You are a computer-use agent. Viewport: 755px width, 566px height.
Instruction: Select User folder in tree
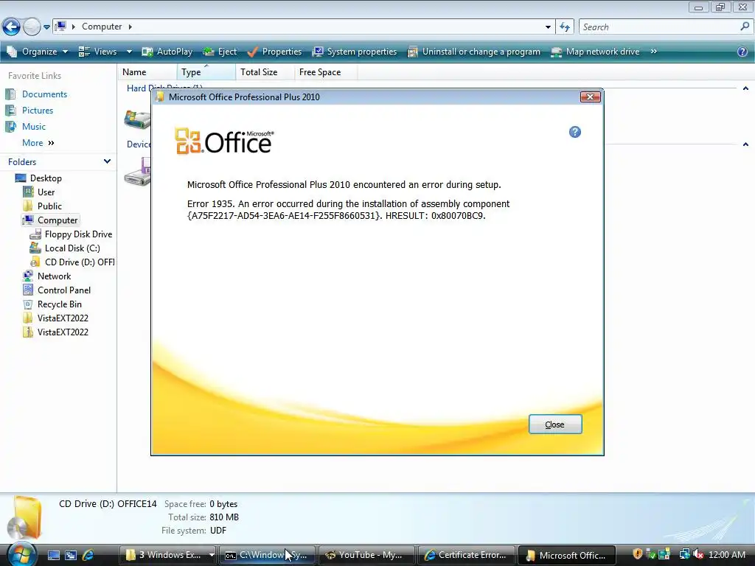coord(46,192)
